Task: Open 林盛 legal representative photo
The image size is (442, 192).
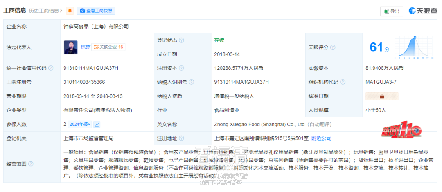Action: coord(71,47)
